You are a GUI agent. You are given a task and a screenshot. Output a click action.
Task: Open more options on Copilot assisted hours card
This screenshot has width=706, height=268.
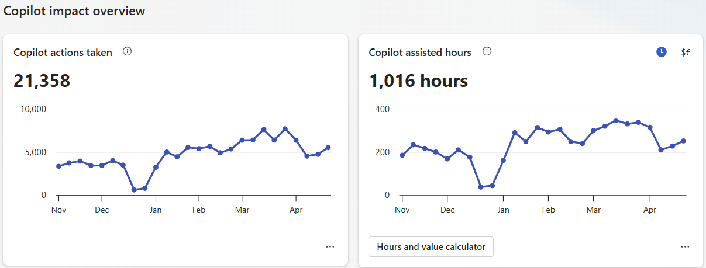pyautogui.click(x=686, y=247)
